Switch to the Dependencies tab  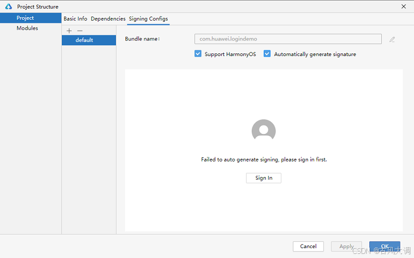pyautogui.click(x=108, y=19)
